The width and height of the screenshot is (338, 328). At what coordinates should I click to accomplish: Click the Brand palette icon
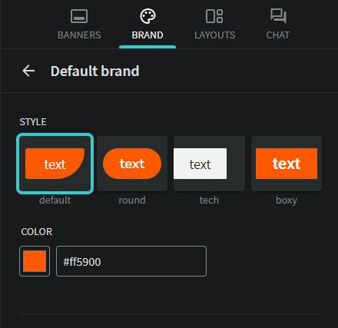[x=147, y=16]
